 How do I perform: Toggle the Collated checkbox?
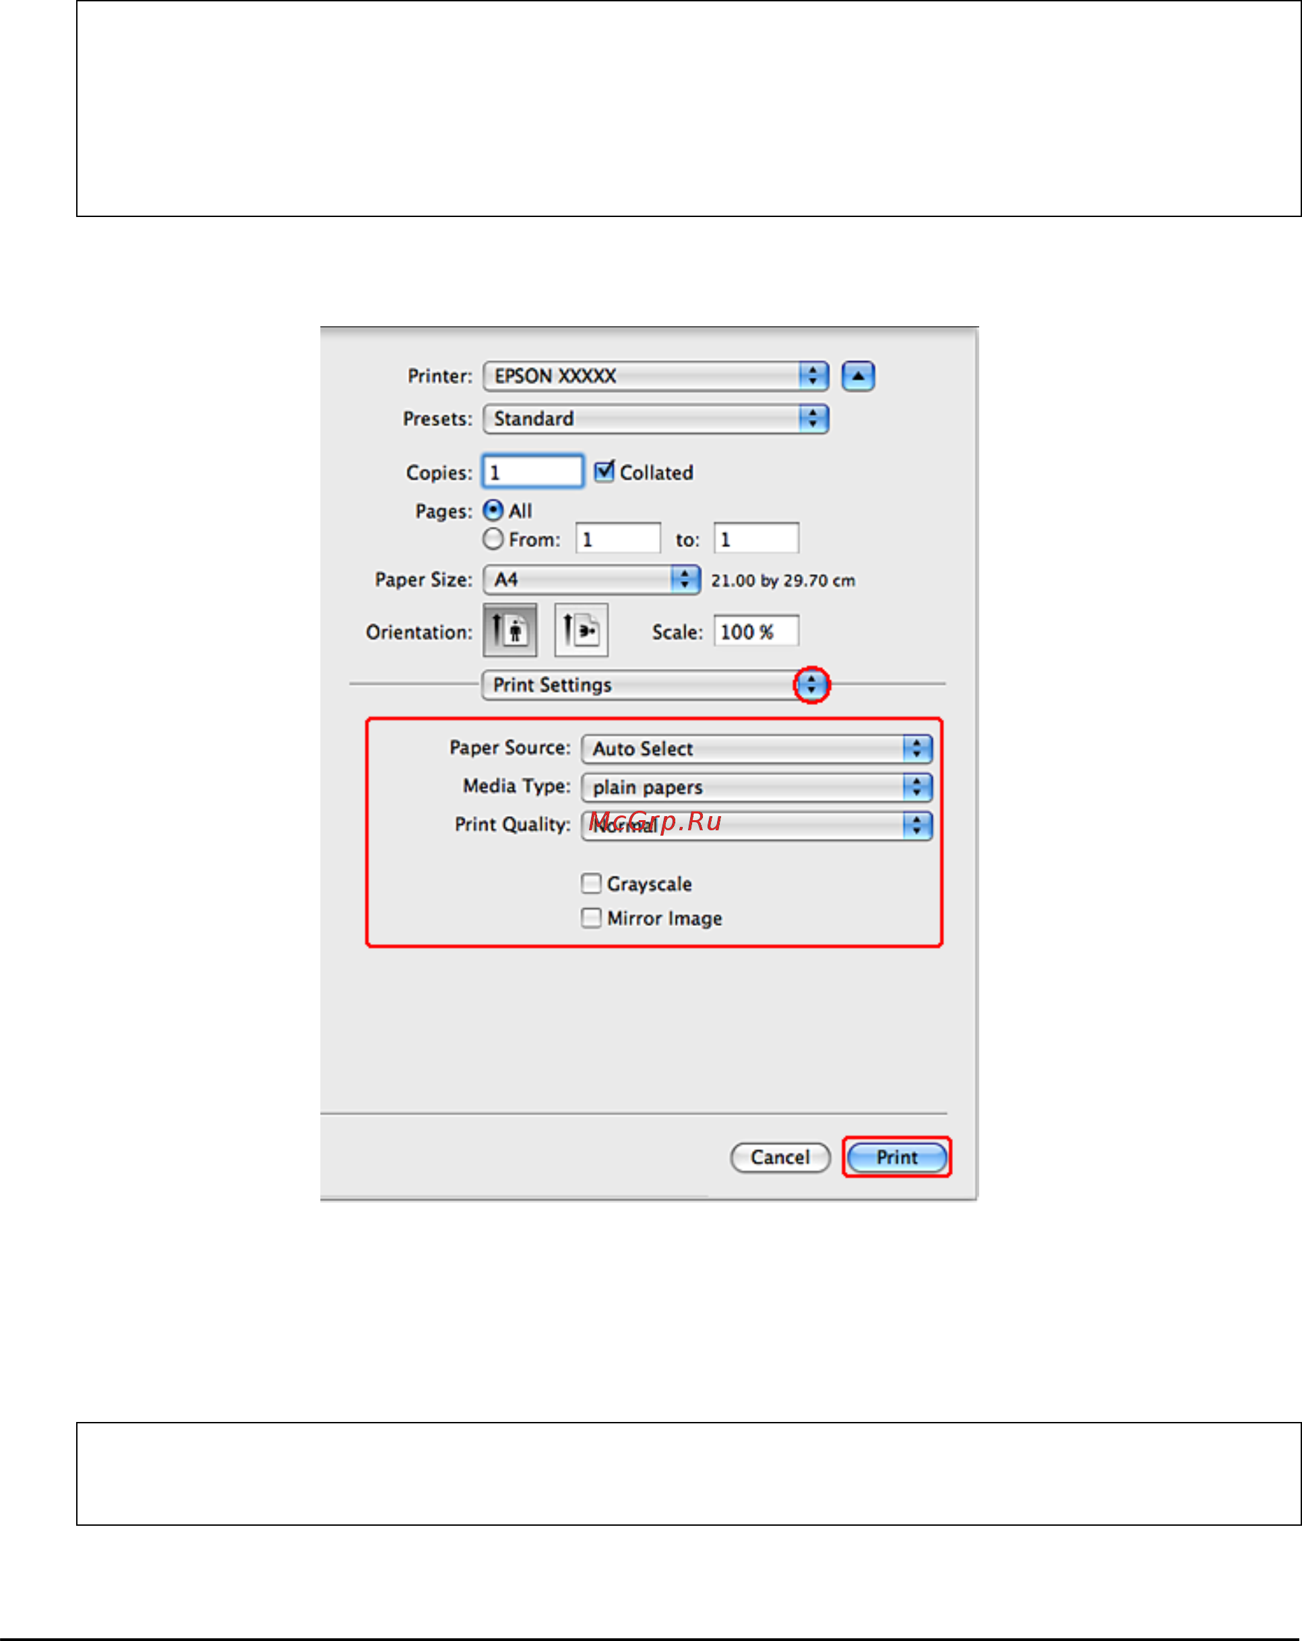pos(604,471)
